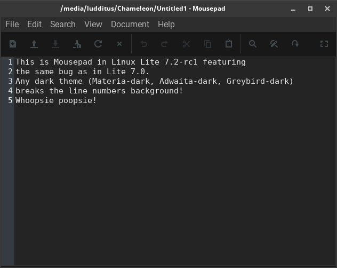This screenshot has height=268, width=337.
Task: Open the Search menu
Action: [62, 25]
